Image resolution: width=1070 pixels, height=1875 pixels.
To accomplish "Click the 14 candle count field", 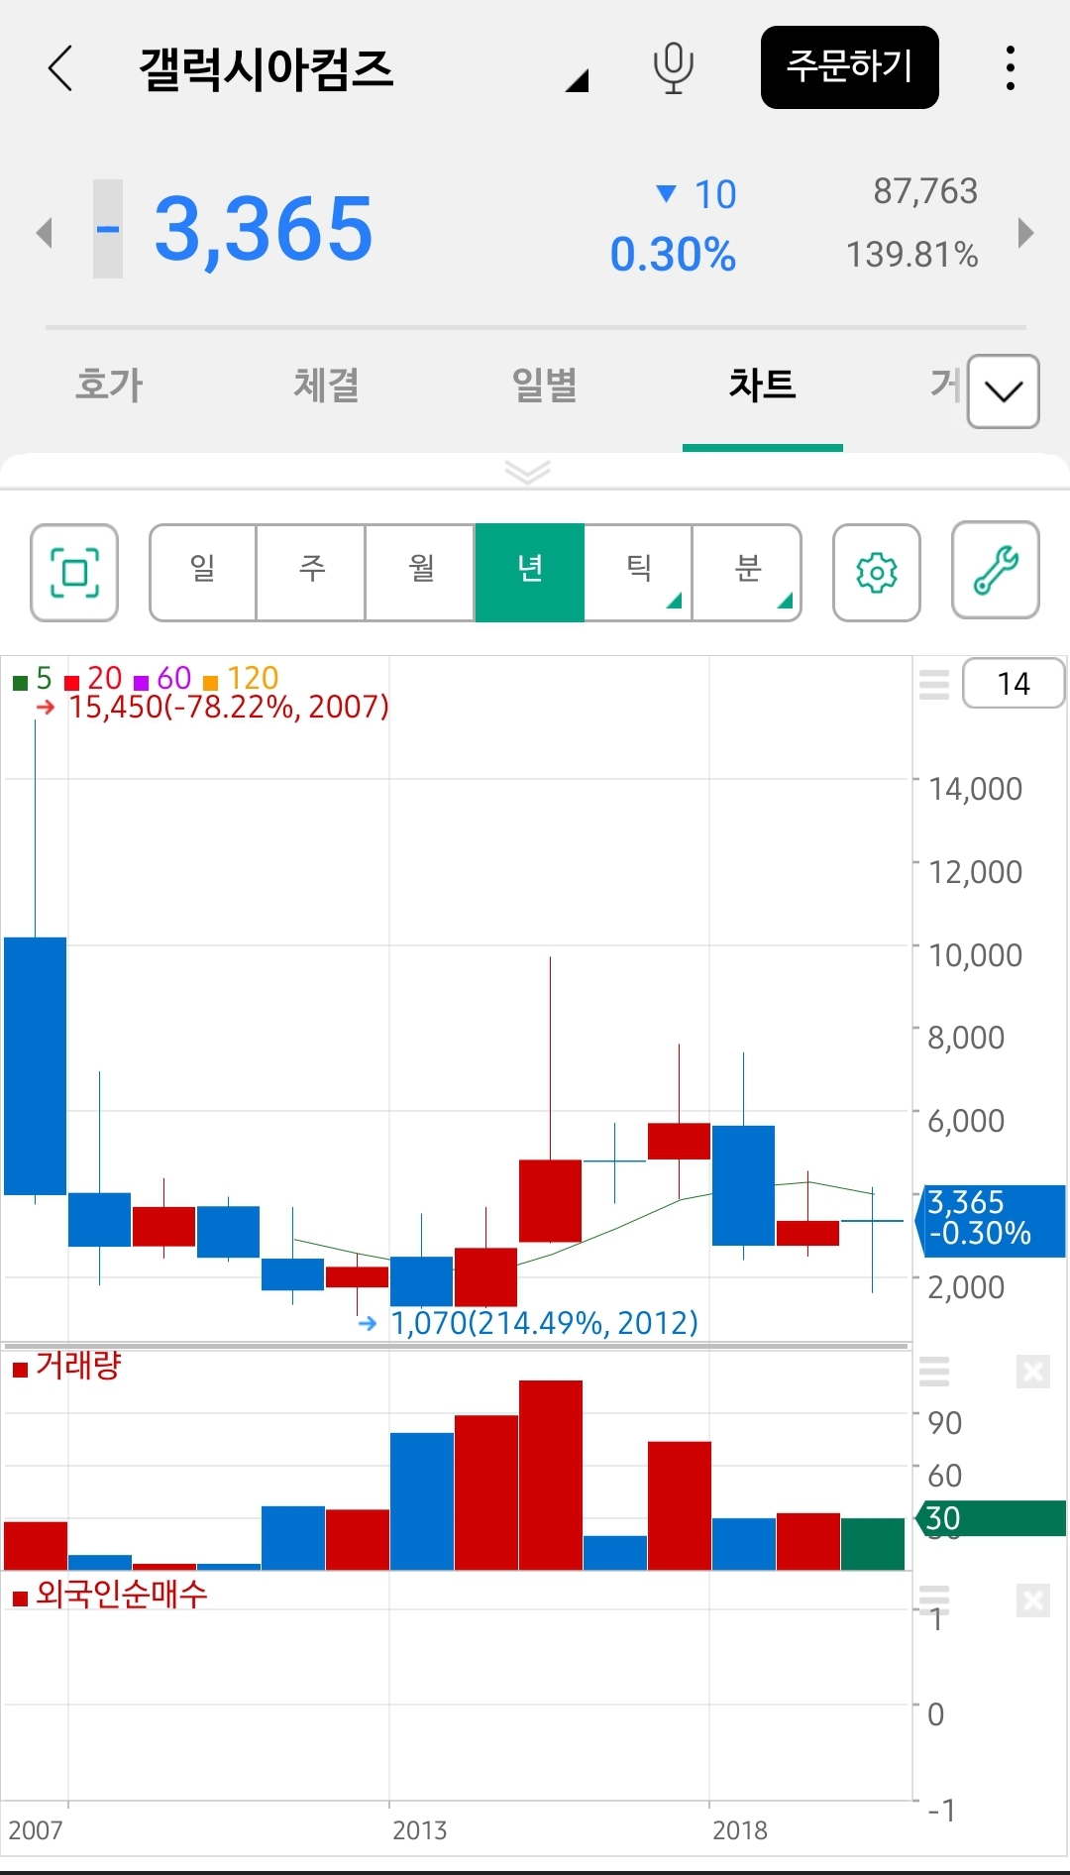I will pyautogui.click(x=1014, y=683).
